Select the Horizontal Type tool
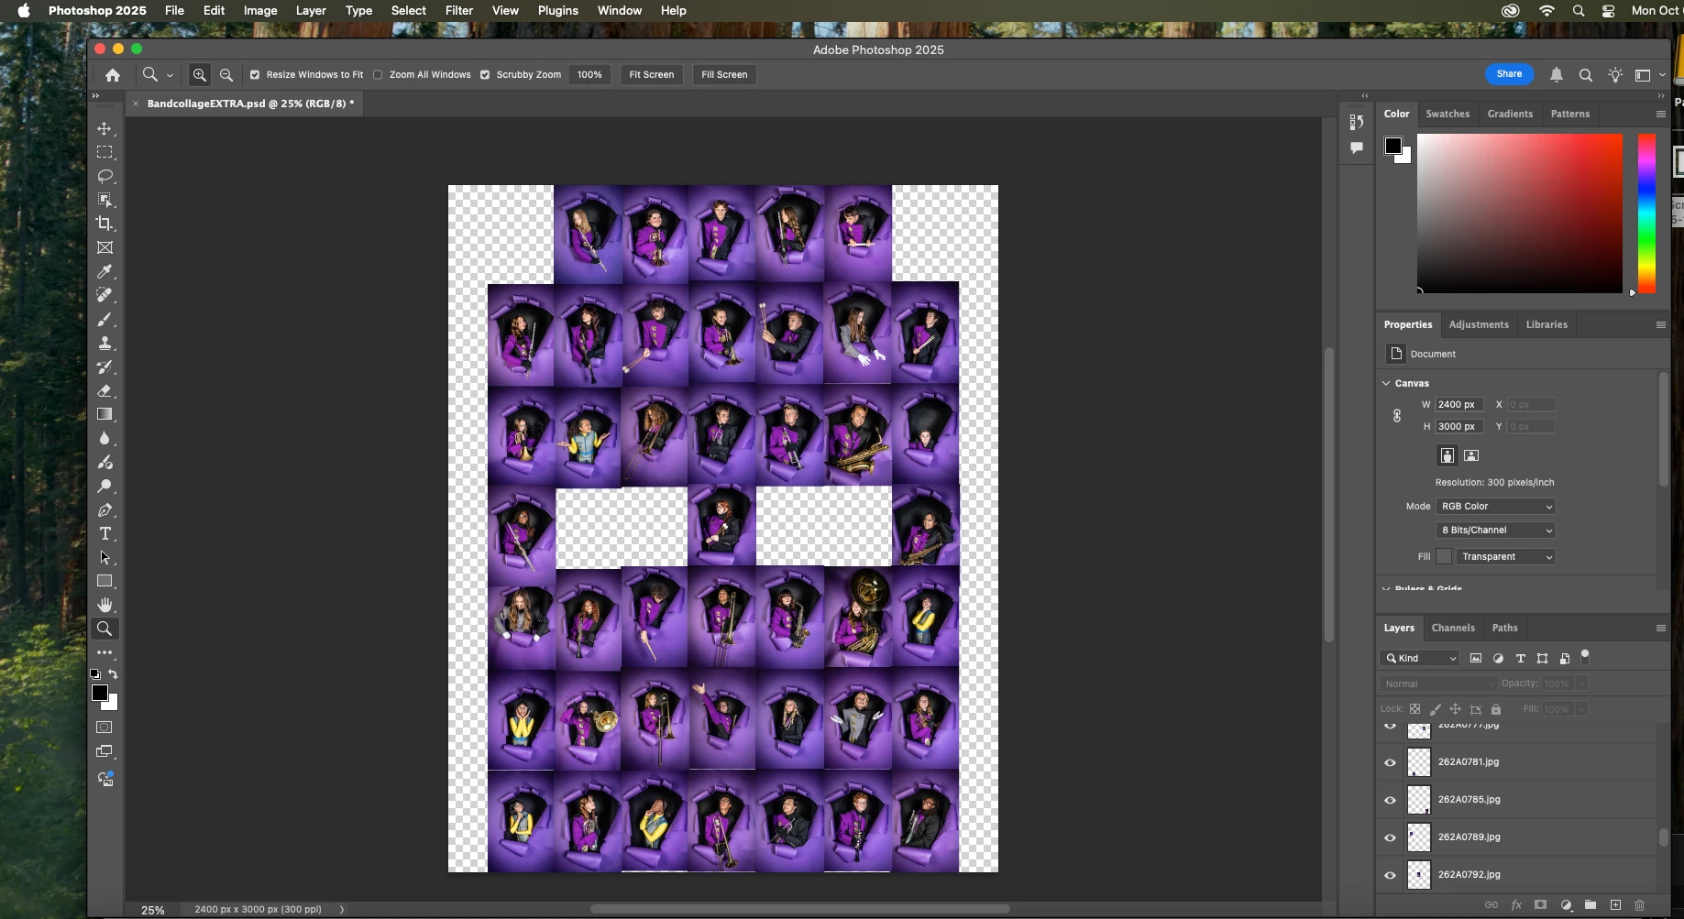This screenshot has height=919, width=1684. click(x=105, y=533)
